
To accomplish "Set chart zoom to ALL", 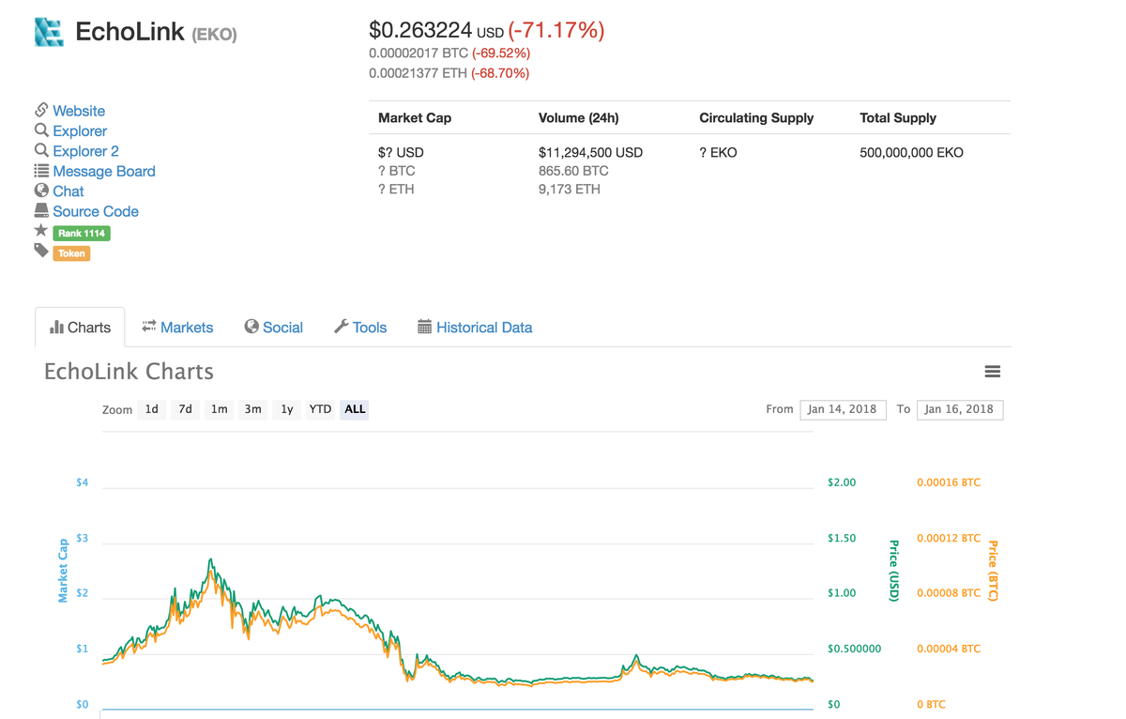I will [x=355, y=409].
